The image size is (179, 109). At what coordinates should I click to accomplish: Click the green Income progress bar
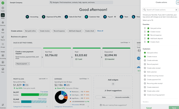coord(30,94)
